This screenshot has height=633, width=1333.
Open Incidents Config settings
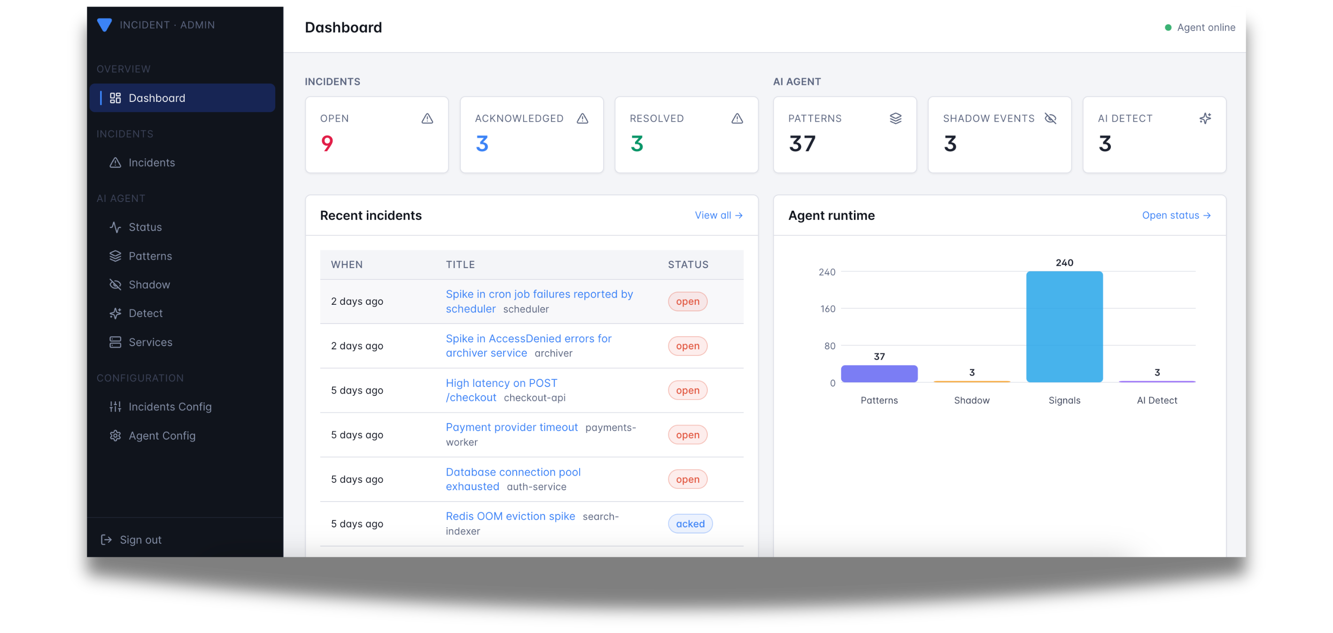182,407
